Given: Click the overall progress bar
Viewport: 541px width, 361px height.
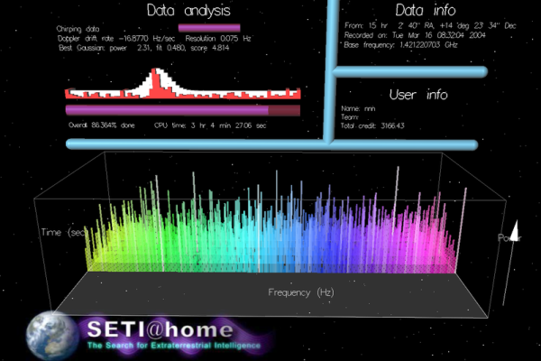Looking at the screenshot, I should pos(182,110).
